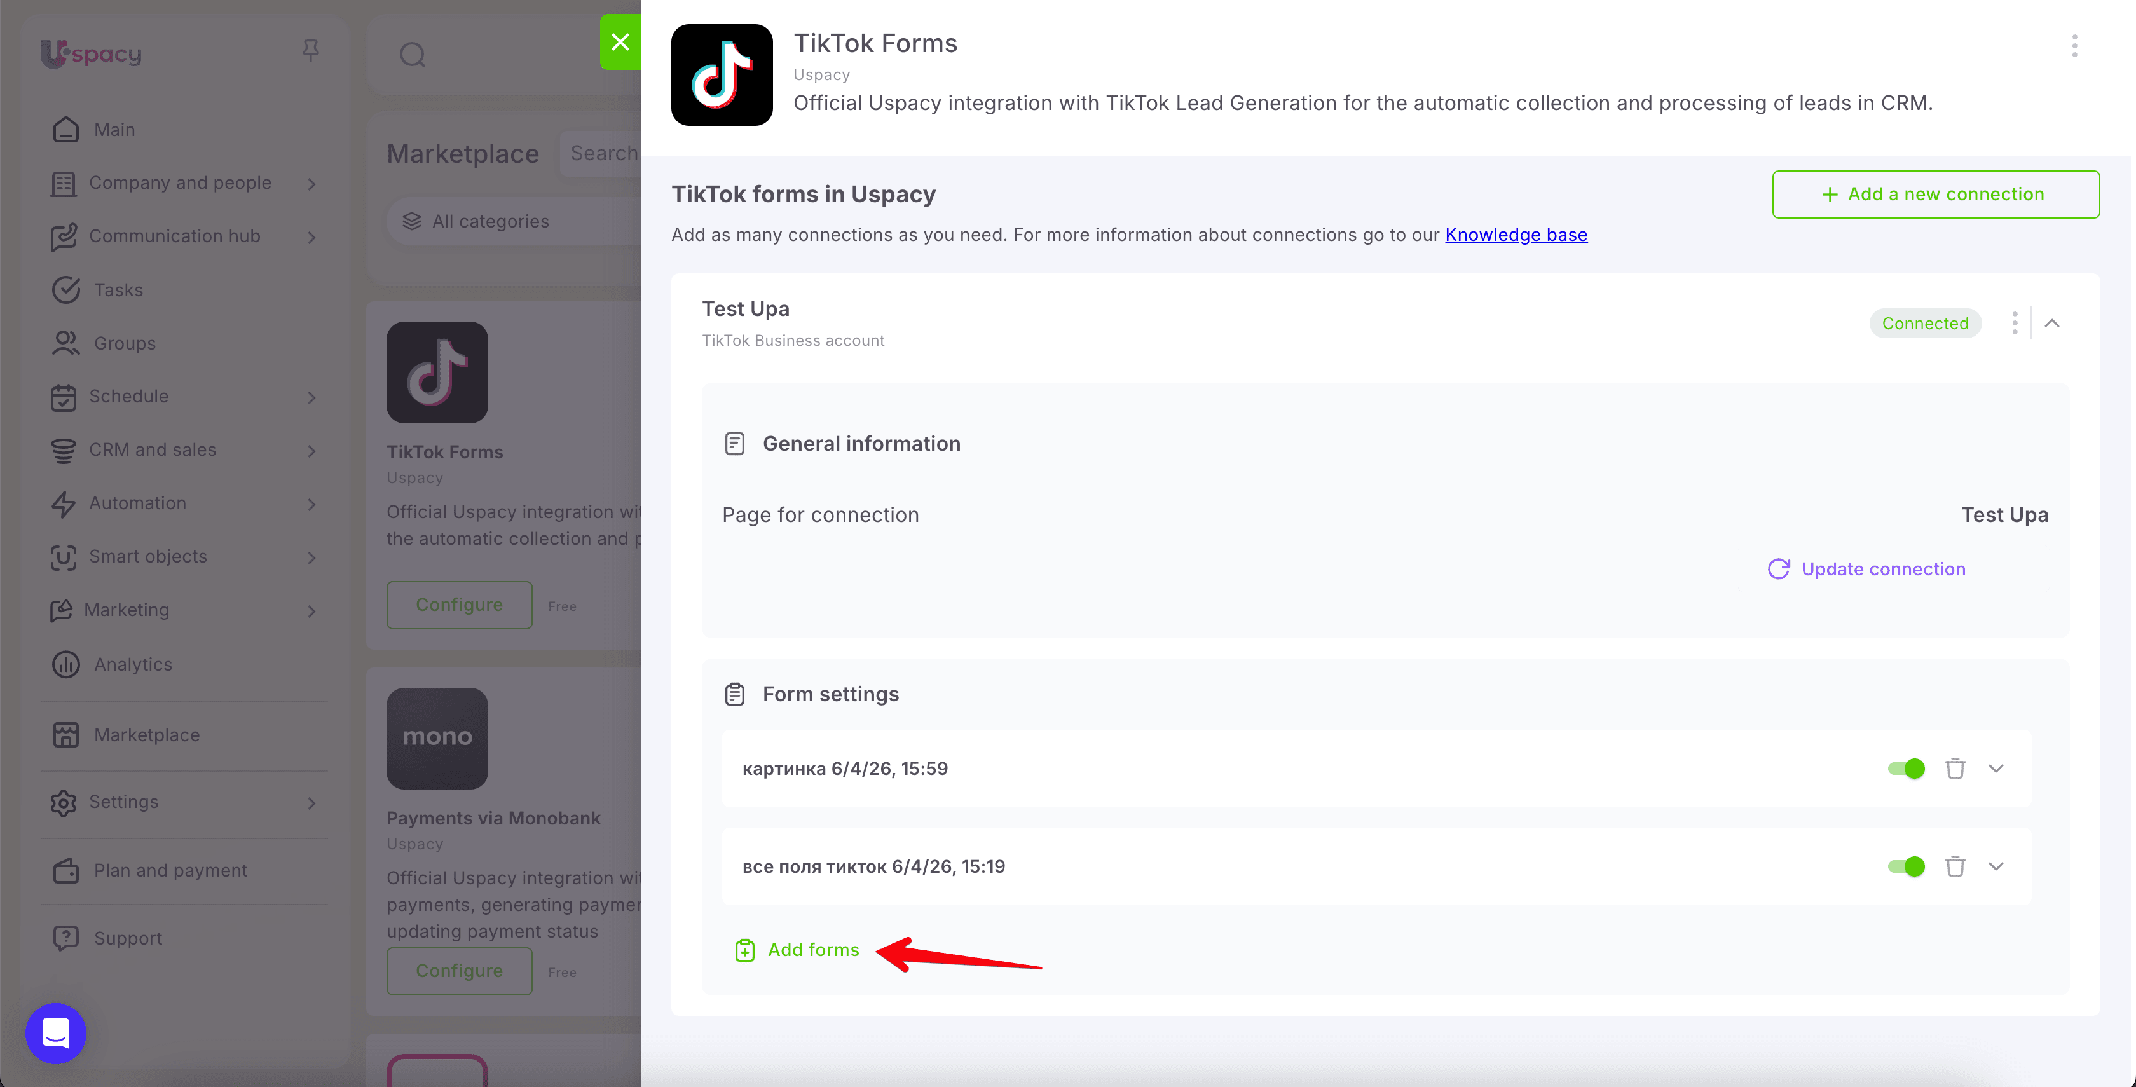Open the TikTok Forms marketplace card thumbnail
The width and height of the screenshot is (2136, 1087).
[x=437, y=373]
